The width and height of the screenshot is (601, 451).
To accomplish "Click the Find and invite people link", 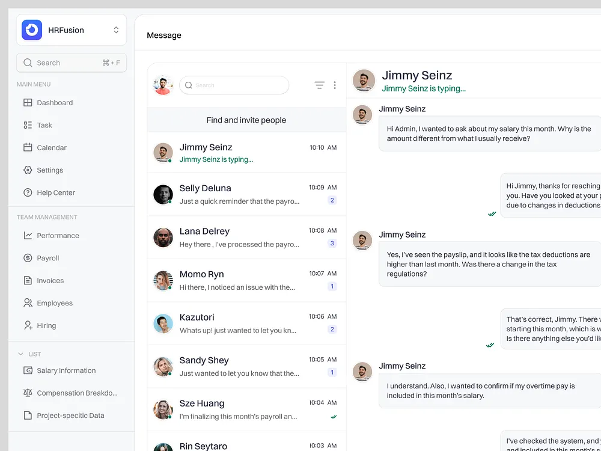I will click(x=246, y=120).
